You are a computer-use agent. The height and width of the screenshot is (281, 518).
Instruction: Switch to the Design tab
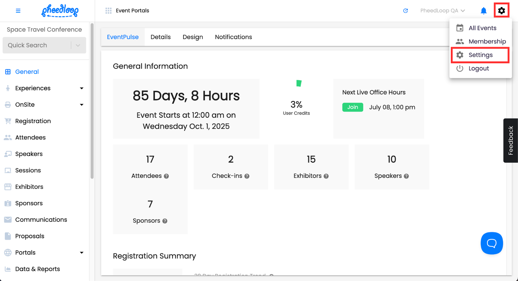point(193,37)
